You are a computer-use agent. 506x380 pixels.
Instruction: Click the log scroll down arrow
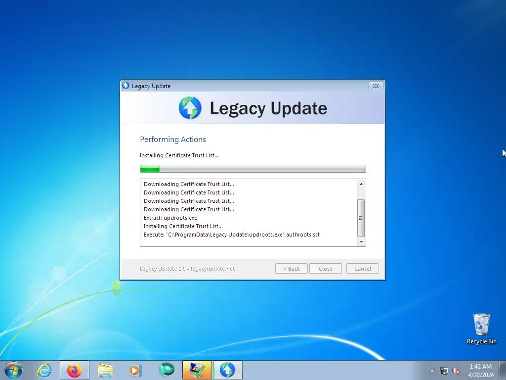tap(361, 241)
